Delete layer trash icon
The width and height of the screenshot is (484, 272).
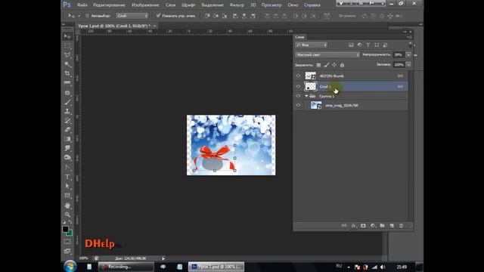401,226
